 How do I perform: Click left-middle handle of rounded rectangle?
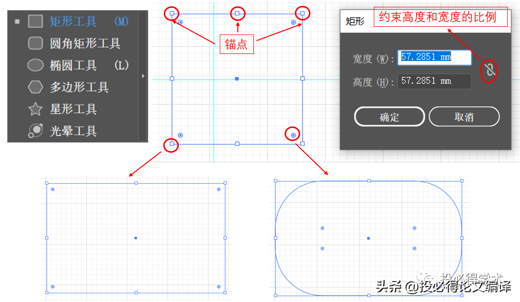pyautogui.click(x=275, y=238)
